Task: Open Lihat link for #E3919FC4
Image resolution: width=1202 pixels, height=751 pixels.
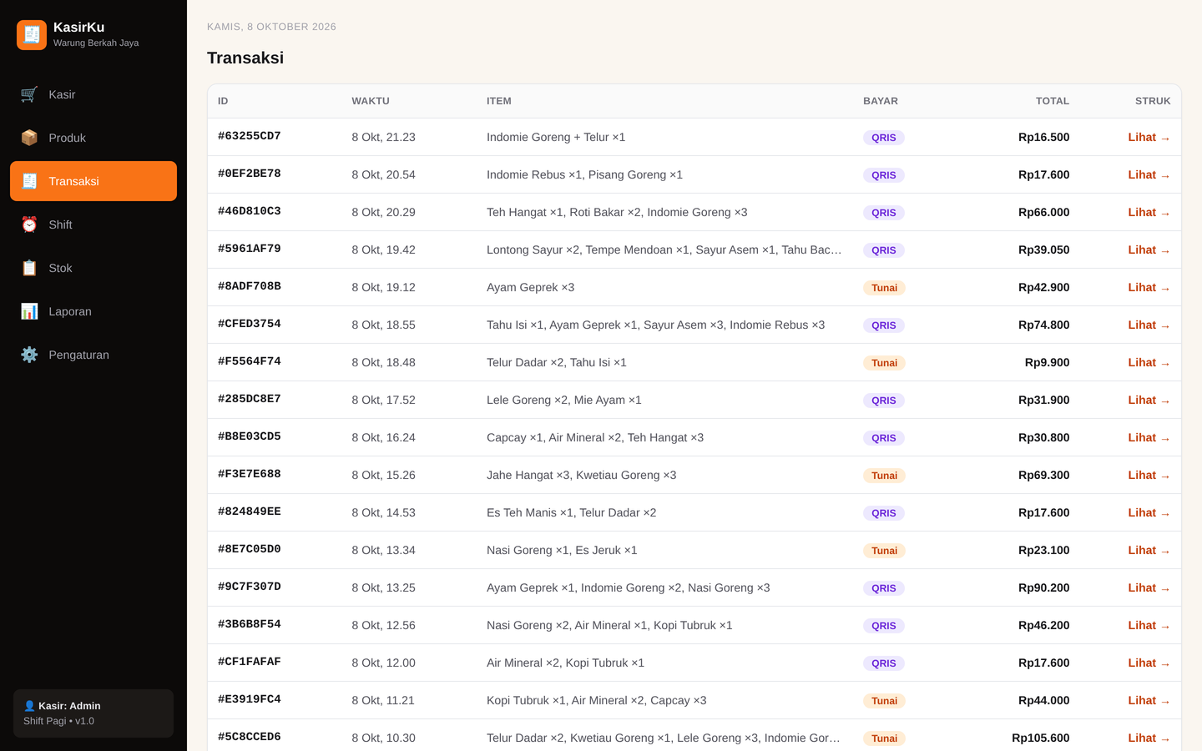Action: tap(1149, 700)
